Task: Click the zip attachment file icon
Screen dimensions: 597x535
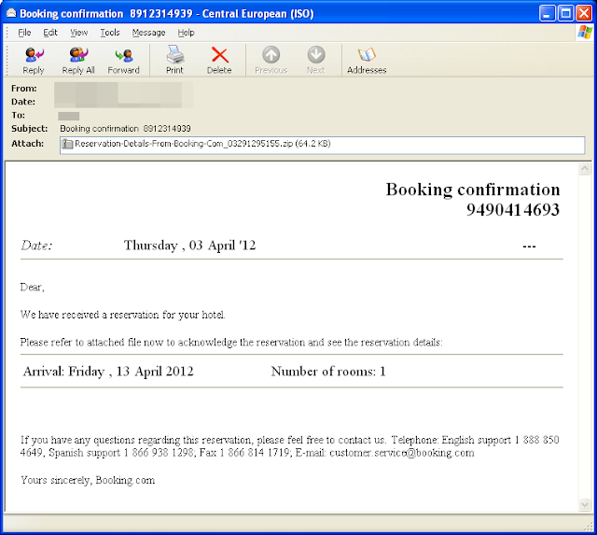Action: coord(67,144)
